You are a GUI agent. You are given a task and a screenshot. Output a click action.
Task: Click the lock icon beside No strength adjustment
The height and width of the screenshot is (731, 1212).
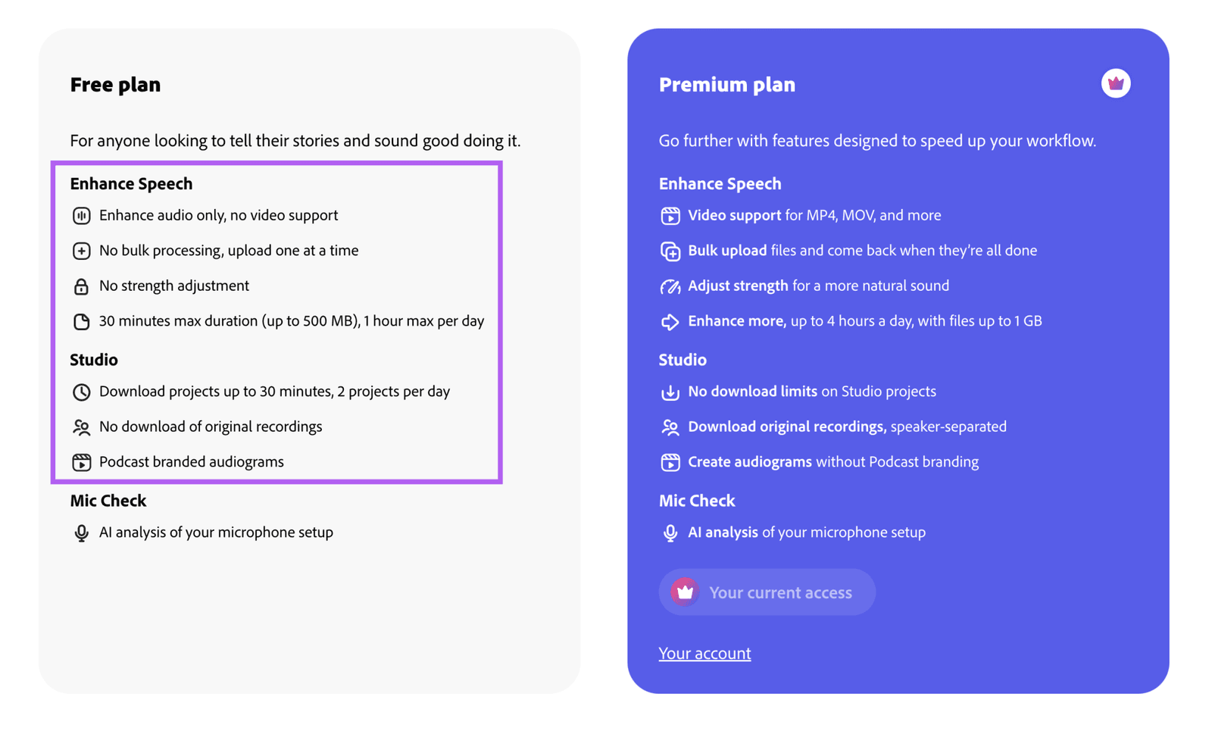point(81,286)
